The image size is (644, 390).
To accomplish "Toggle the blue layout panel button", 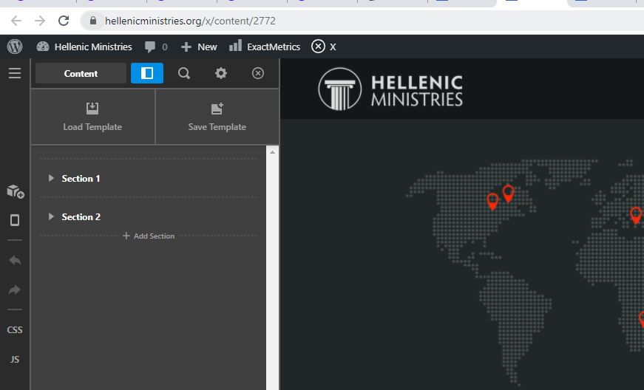I will click(147, 73).
